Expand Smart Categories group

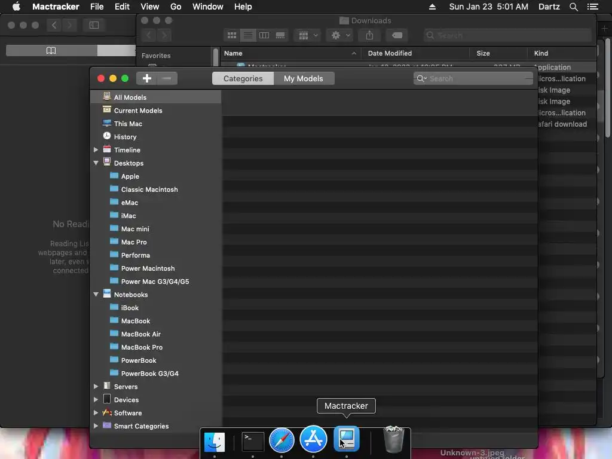pyautogui.click(x=96, y=426)
